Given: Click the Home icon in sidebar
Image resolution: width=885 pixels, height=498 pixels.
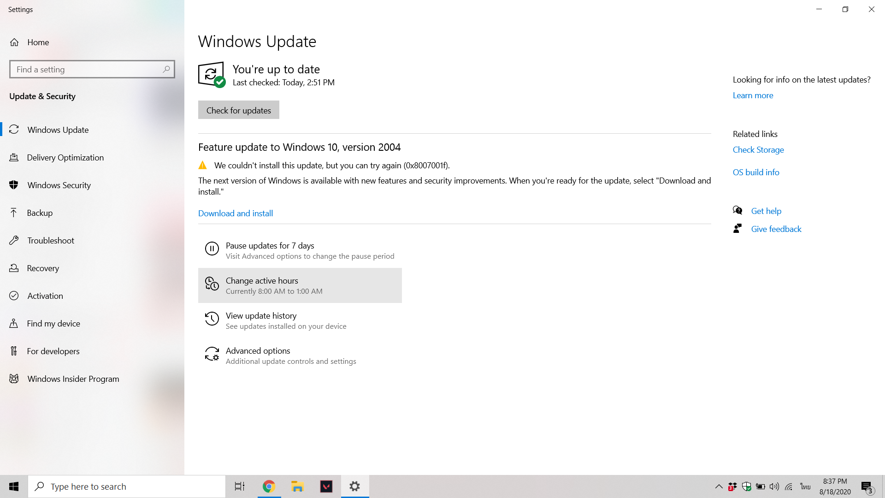Looking at the screenshot, I should (14, 42).
